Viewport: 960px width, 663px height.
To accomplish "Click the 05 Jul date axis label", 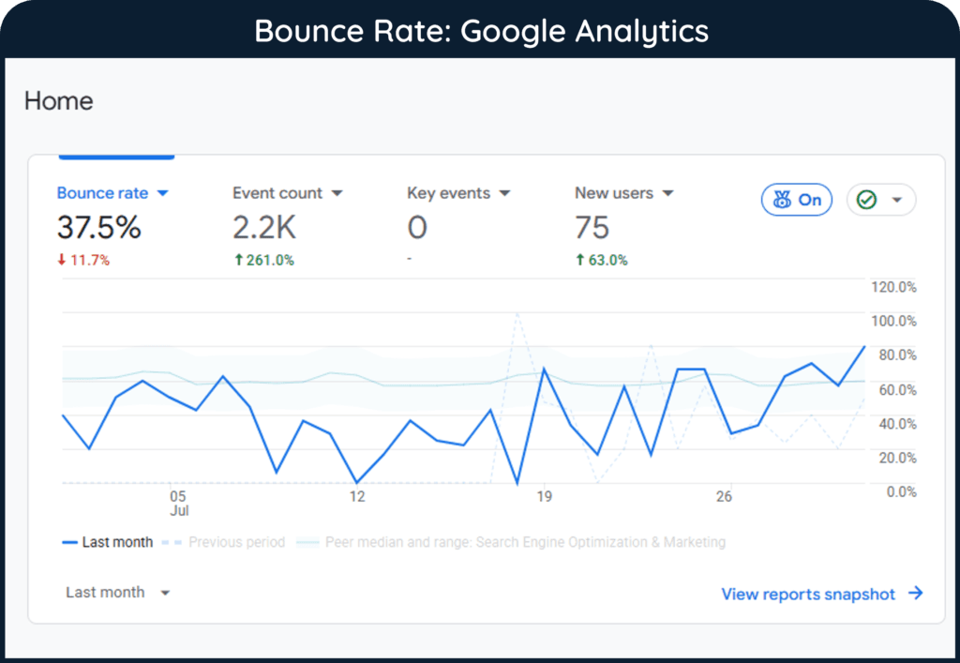I will coord(178,504).
